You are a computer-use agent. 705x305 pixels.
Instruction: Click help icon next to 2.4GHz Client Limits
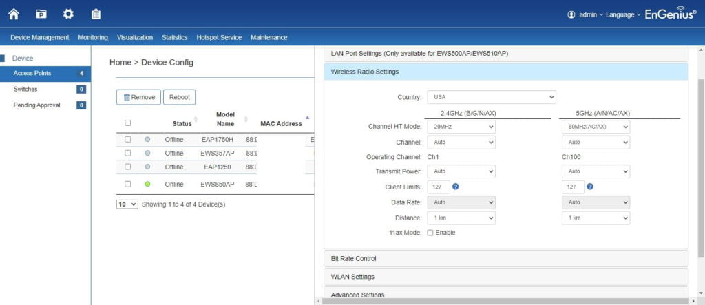tap(456, 187)
